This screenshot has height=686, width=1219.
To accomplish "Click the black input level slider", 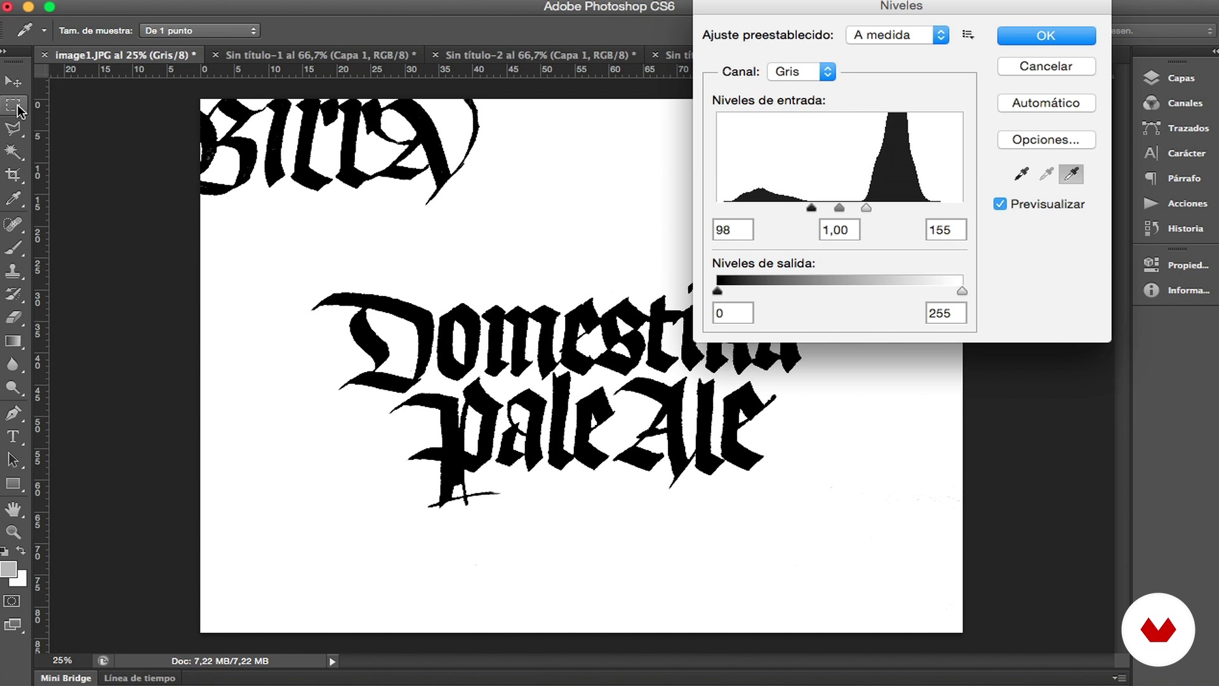I will click(811, 208).
